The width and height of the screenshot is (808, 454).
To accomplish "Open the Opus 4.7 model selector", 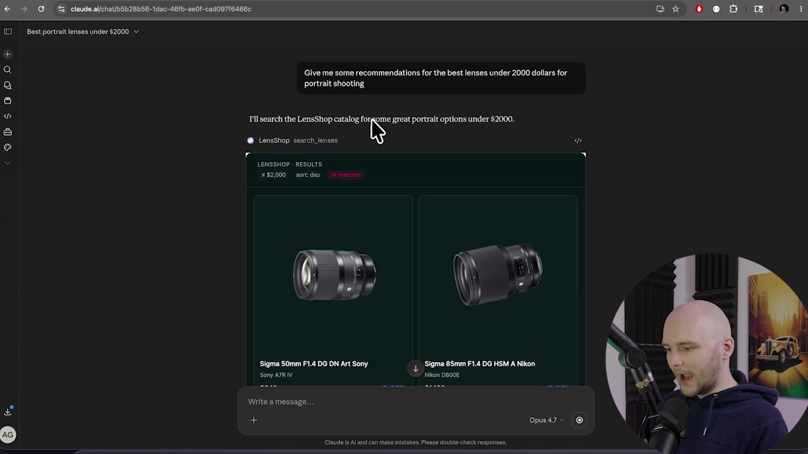I will click(547, 420).
